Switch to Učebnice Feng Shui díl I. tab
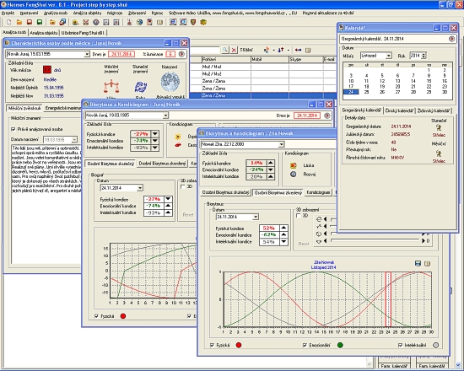Image resolution: width=464 pixels, height=371 pixels. pos(84,33)
